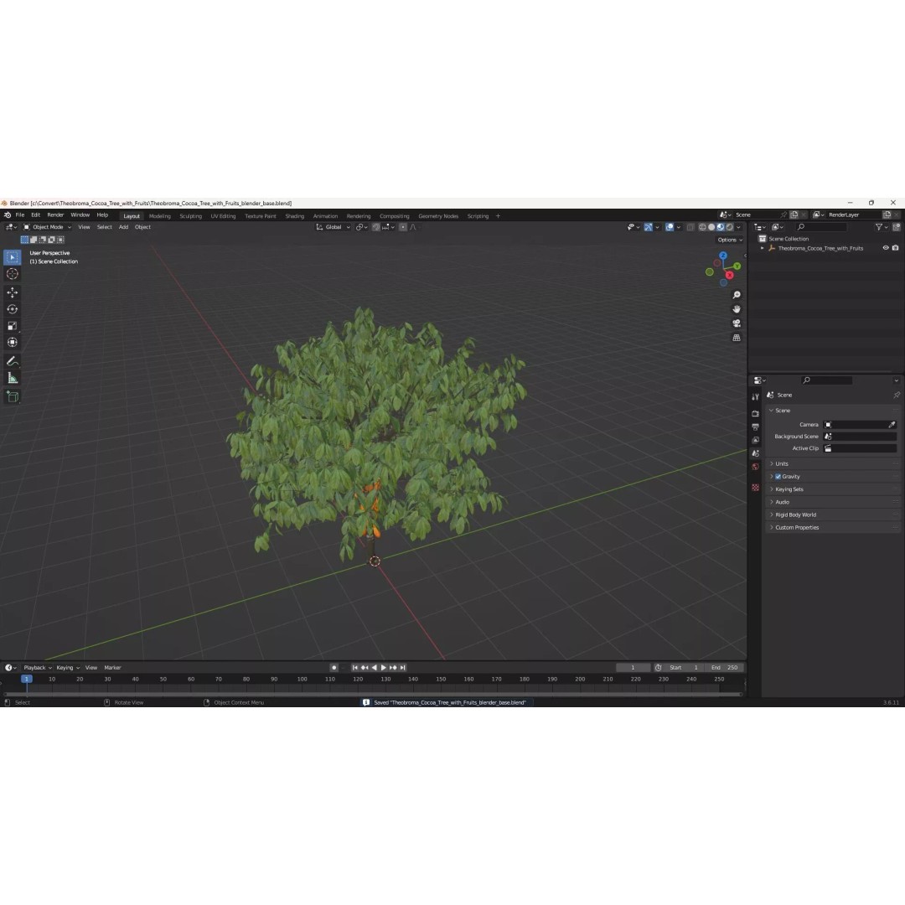Image resolution: width=905 pixels, height=905 pixels.
Task: Switch orthographic/perspective with grid icon
Action: (x=737, y=338)
